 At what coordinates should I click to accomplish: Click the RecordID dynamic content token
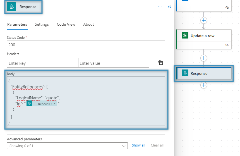[x=42, y=104]
